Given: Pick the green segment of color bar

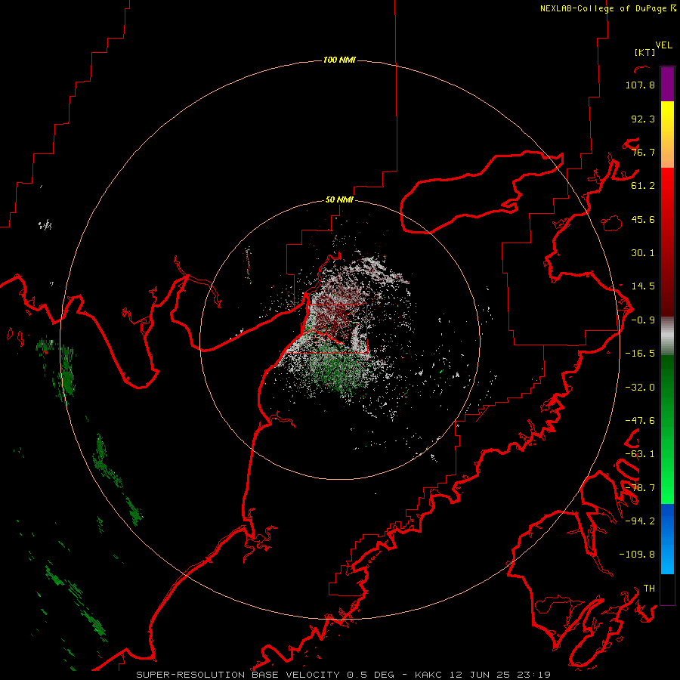Looking at the screenshot, I should [x=667, y=429].
